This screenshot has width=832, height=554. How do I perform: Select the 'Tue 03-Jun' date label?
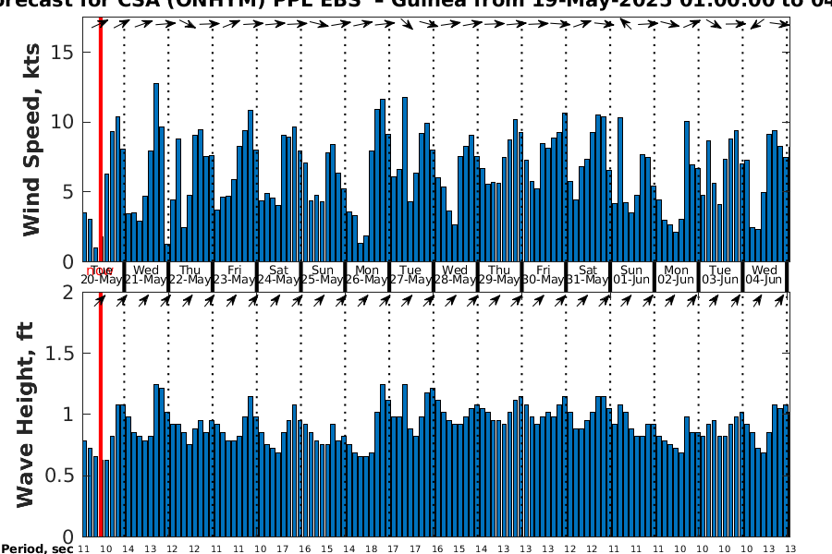[x=720, y=275]
